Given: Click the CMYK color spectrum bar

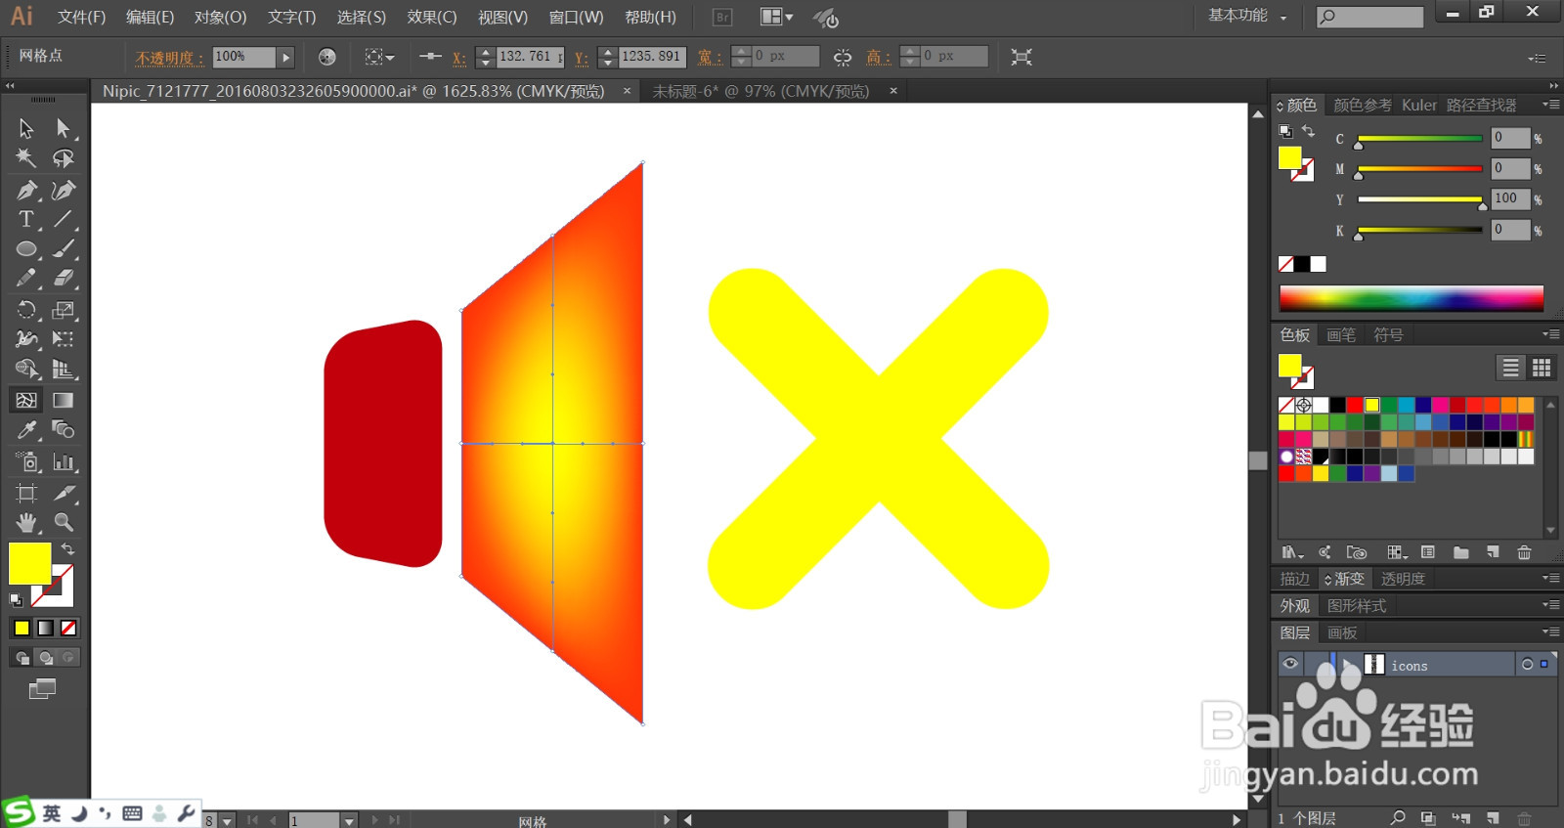Looking at the screenshot, I should coord(1412,298).
